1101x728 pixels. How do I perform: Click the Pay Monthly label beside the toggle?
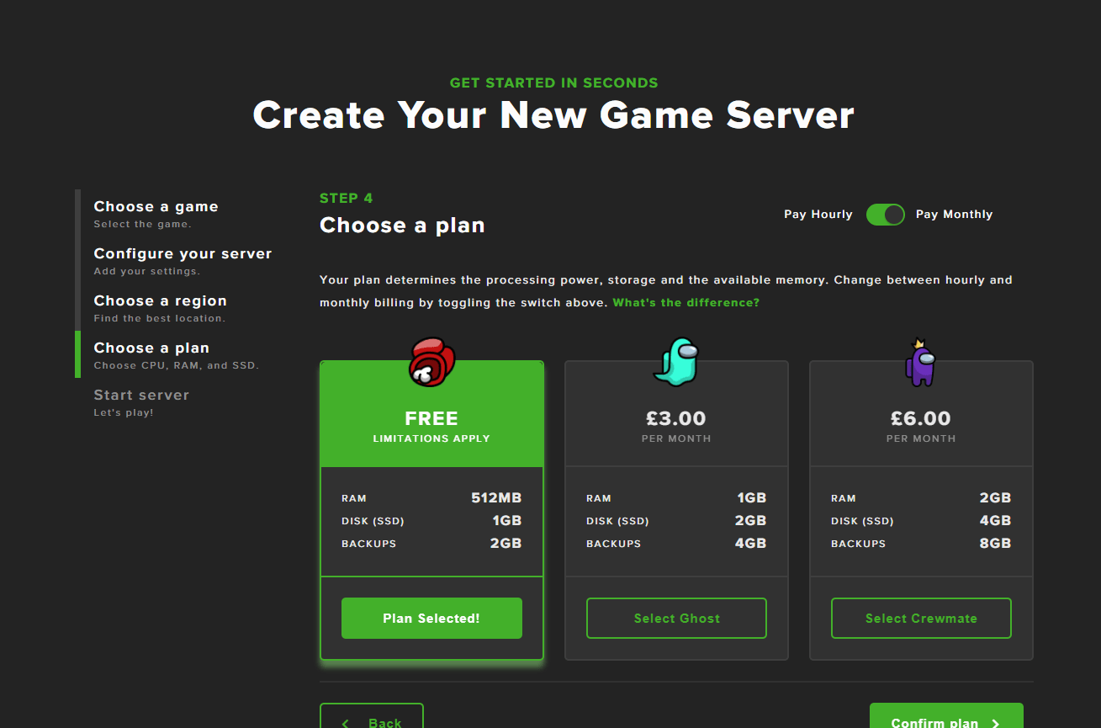[954, 215]
